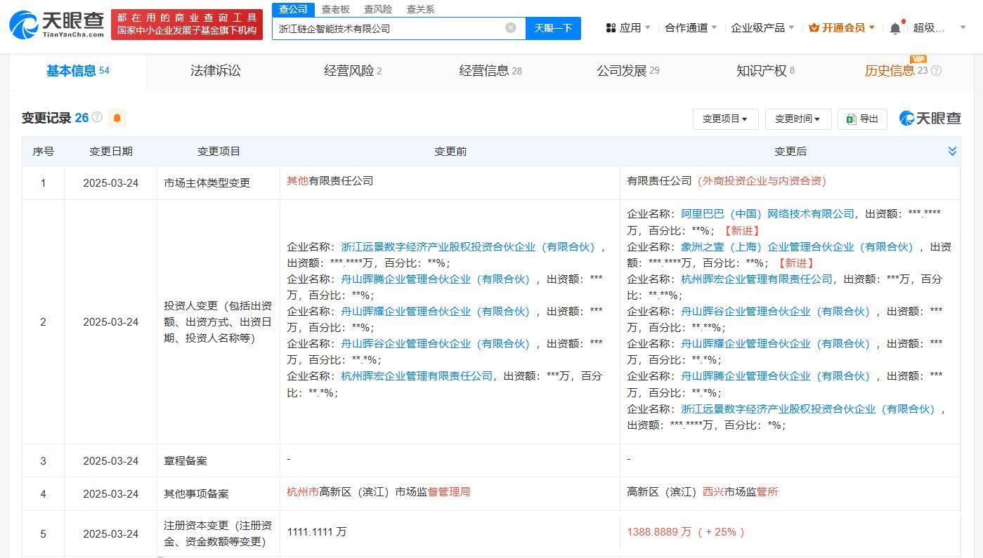Select the 公司发展 tab

pos(627,71)
